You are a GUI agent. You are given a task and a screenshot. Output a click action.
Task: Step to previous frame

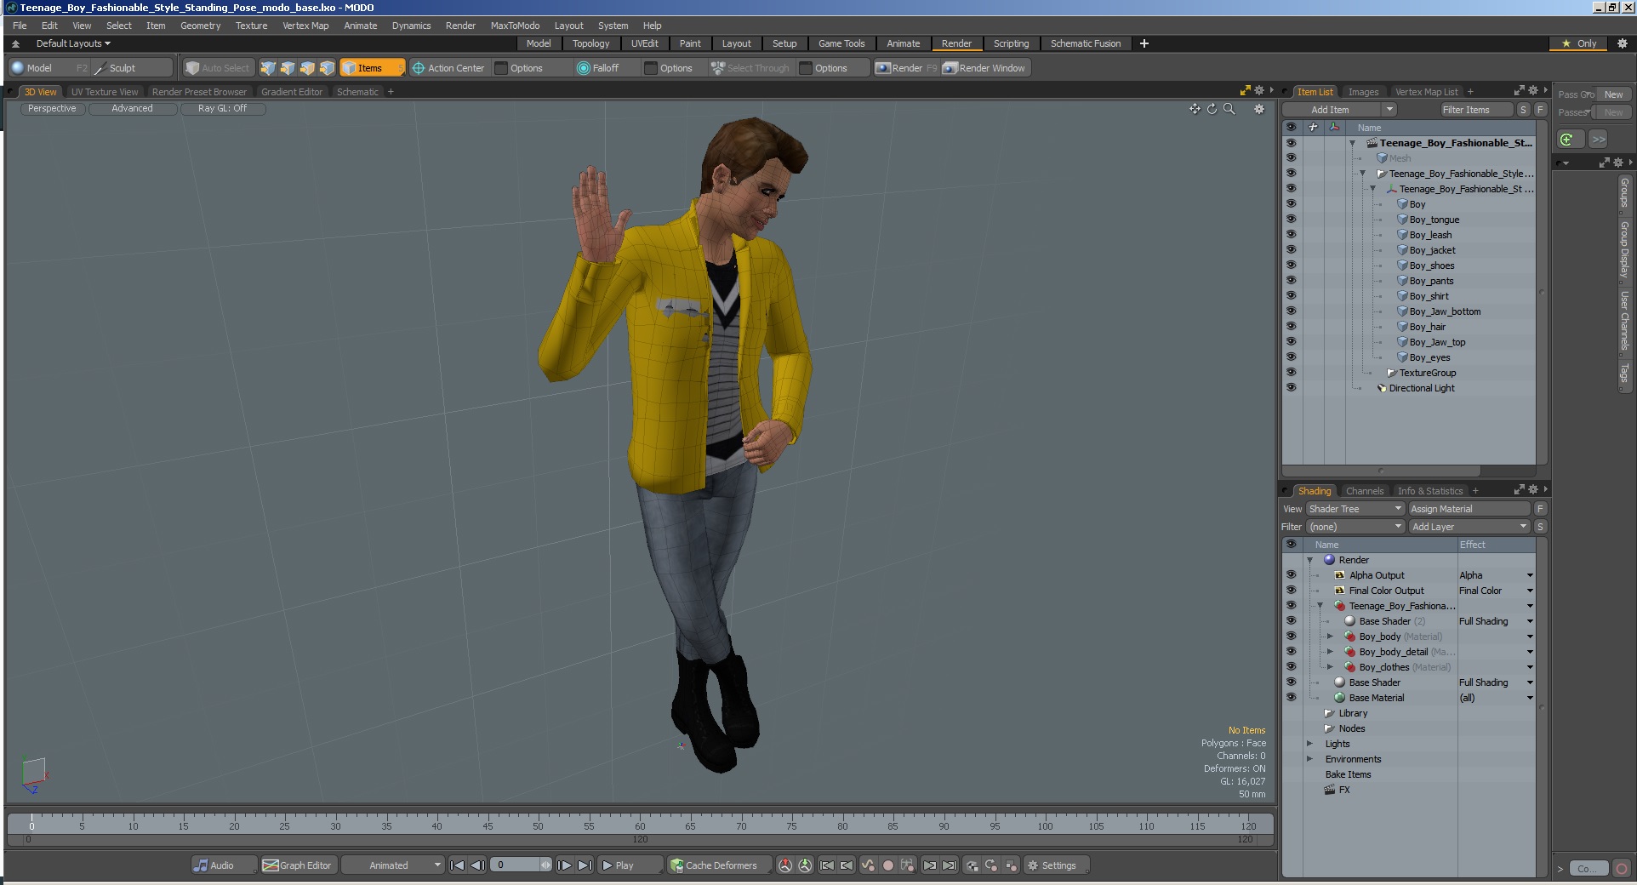click(477, 865)
